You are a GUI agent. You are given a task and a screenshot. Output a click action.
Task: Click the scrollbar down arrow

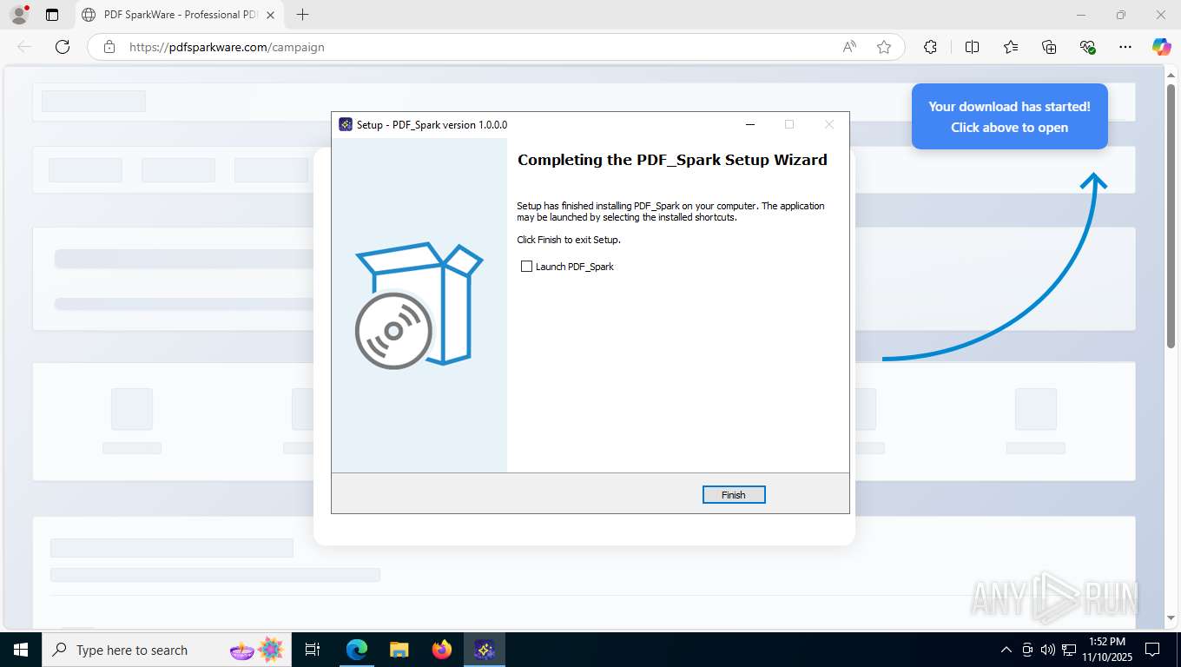tap(1170, 619)
